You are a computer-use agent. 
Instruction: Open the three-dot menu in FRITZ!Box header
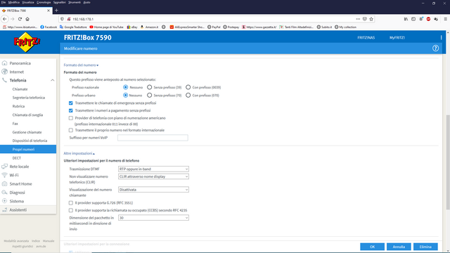[441, 37]
